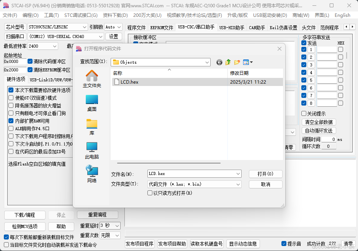This screenshot has height=251, width=358.
Task: Select 桌面 in the sidebar
Action: click(x=92, y=102)
